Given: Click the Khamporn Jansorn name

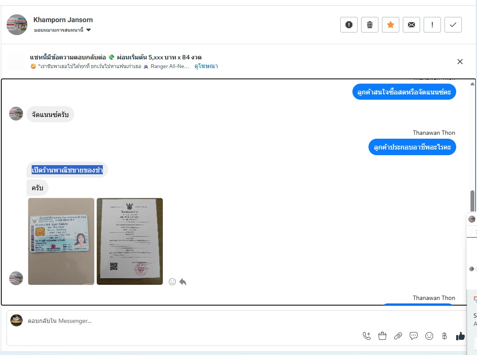Looking at the screenshot, I should pyautogui.click(x=63, y=20).
